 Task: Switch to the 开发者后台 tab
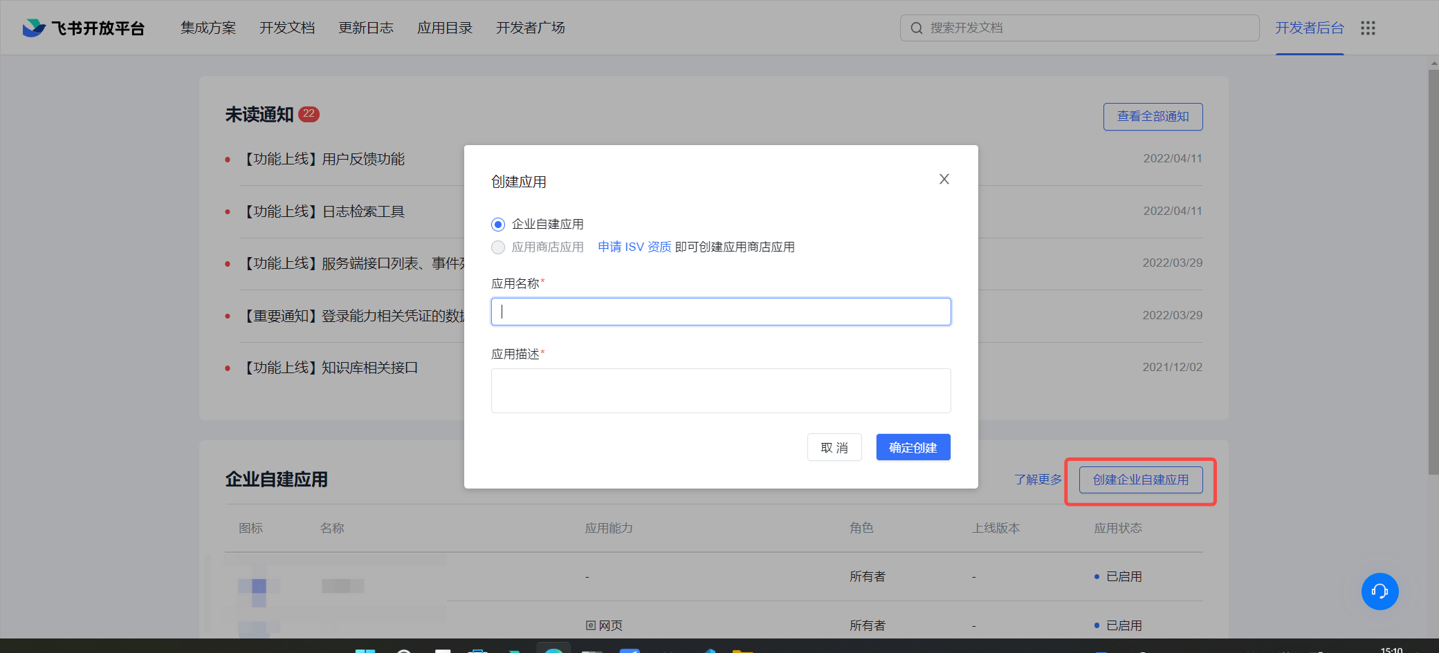1309,28
